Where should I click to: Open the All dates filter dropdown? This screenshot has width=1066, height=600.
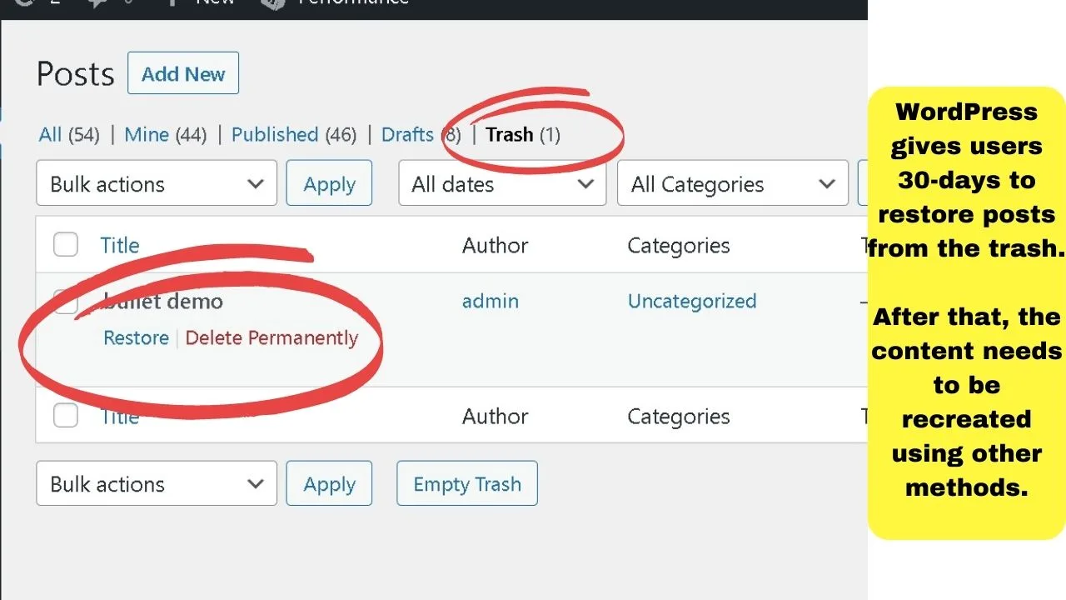pos(502,183)
